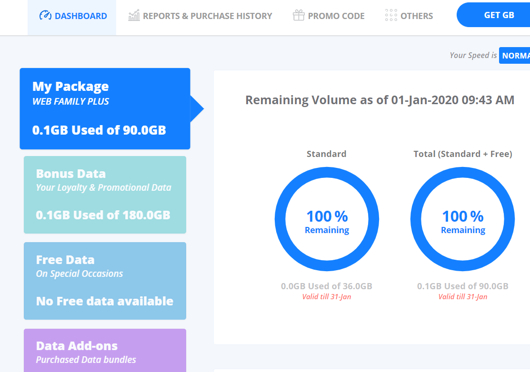Click '0.1GB Used of 180.0GB' text
530x372 pixels.
coord(103,215)
